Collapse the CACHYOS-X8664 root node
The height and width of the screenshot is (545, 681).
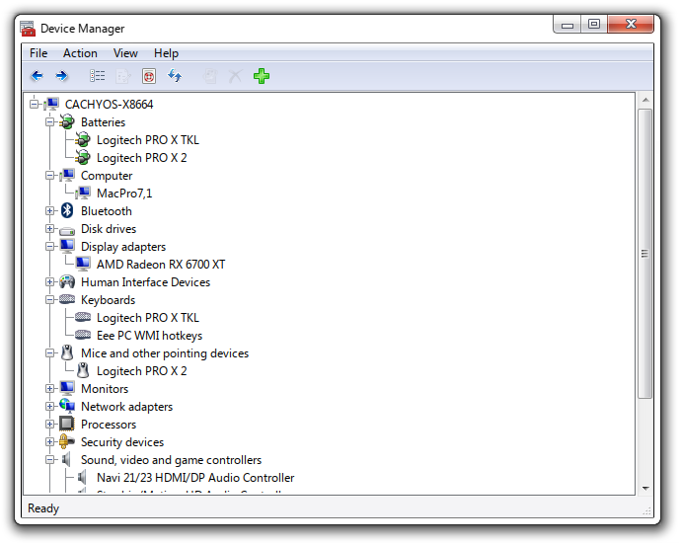[34, 105]
